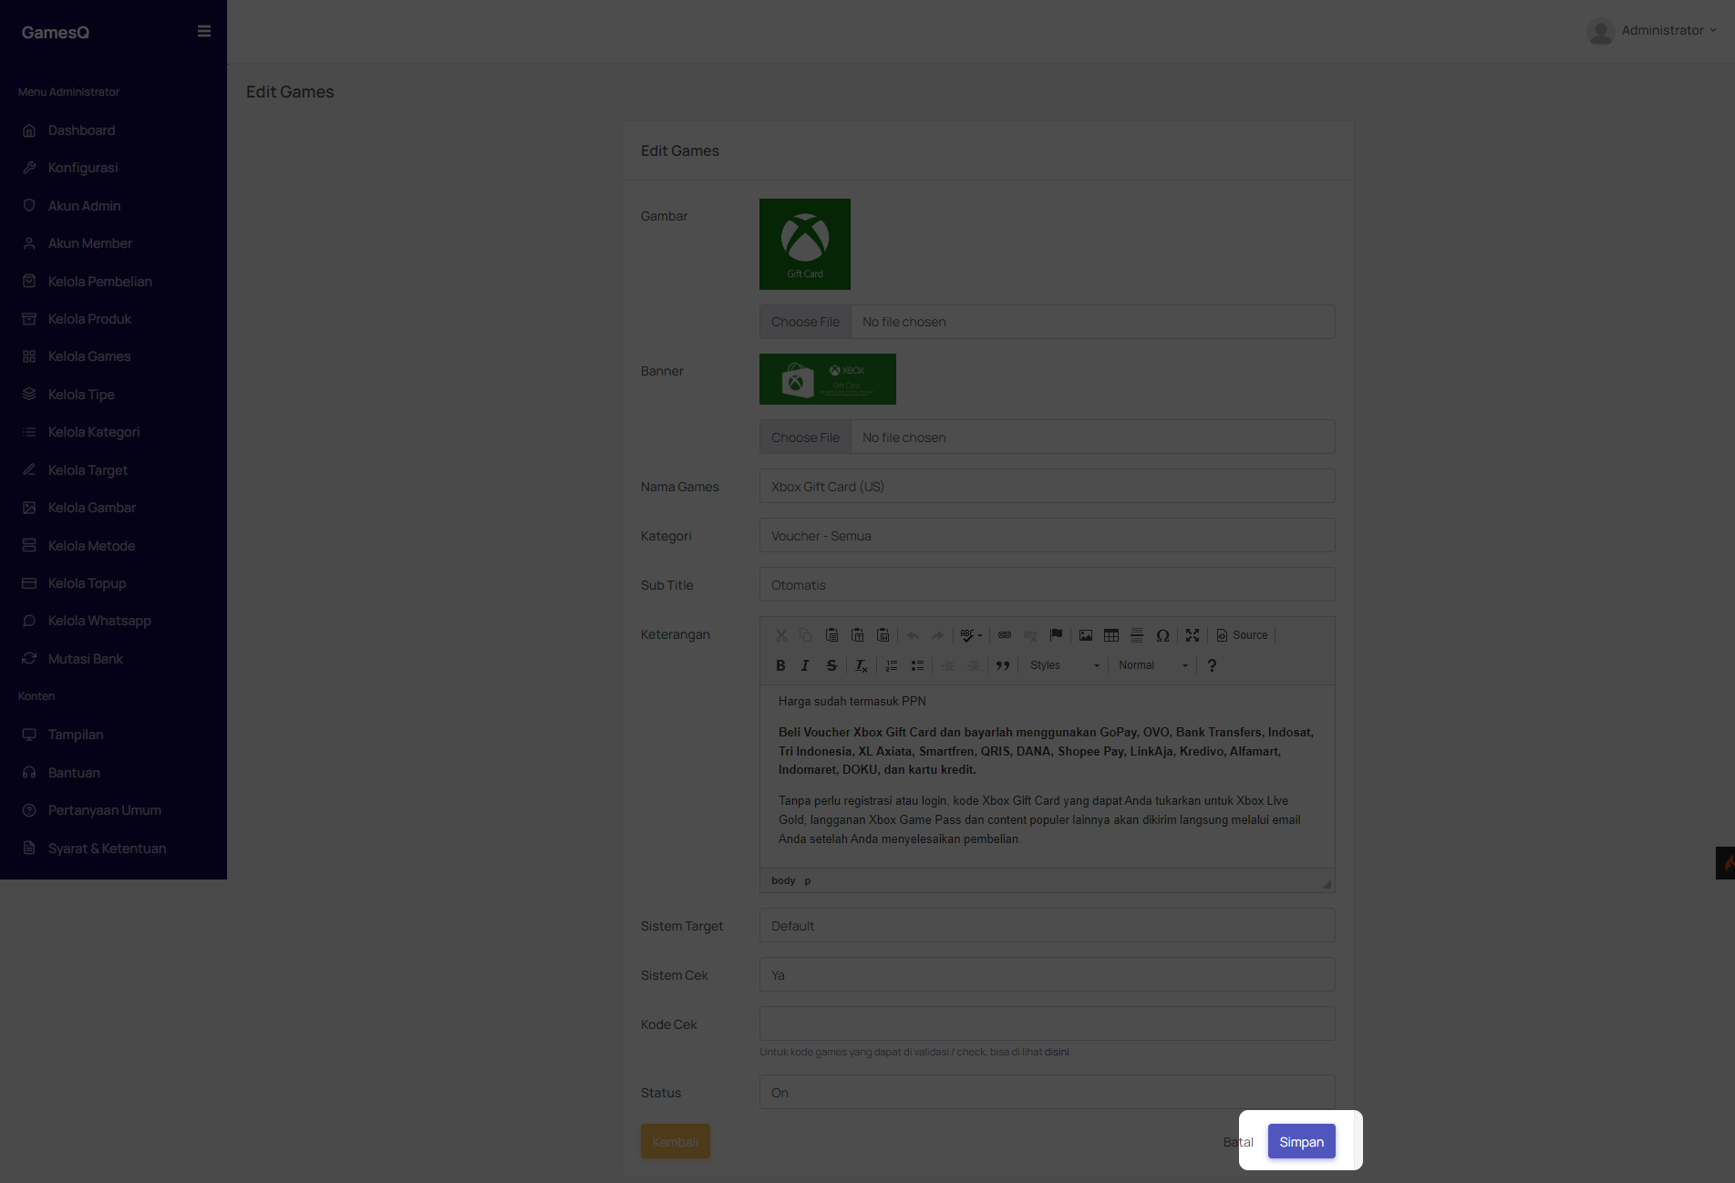Click the Nama Games input field
This screenshot has width=1735, height=1183.
[x=1048, y=487]
